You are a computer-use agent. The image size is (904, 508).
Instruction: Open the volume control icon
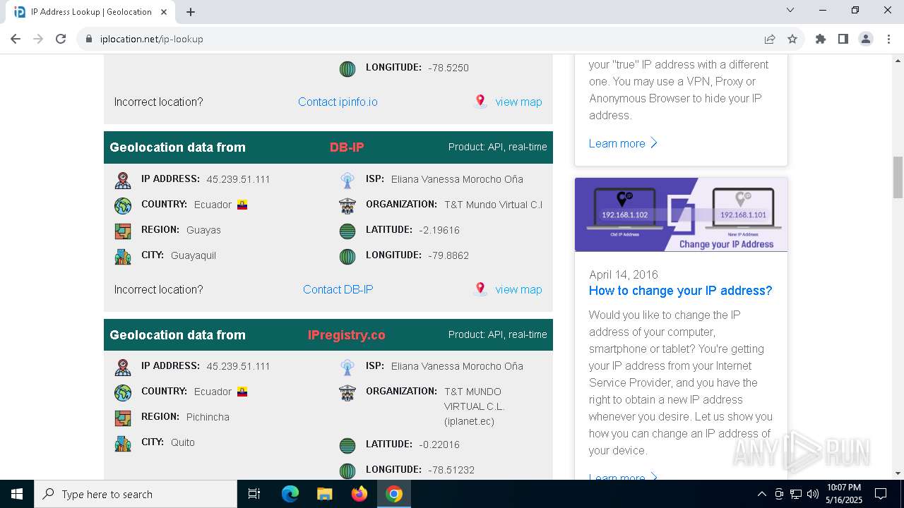pyautogui.click(x=812, y=494)
